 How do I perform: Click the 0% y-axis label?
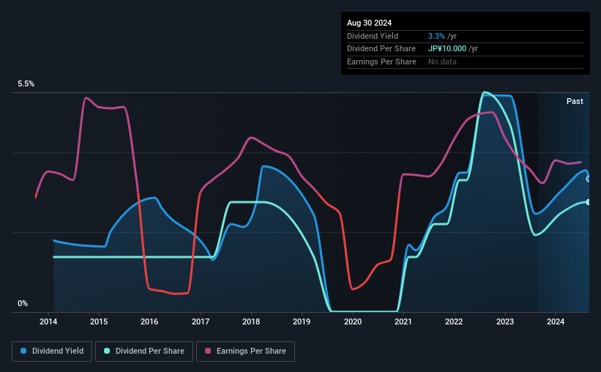click(23, 303)
